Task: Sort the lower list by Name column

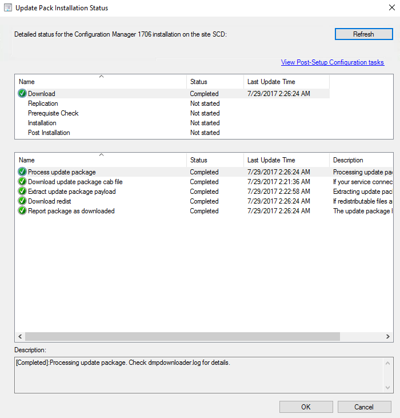Action: pyautogui.click(x=101, y=160)
